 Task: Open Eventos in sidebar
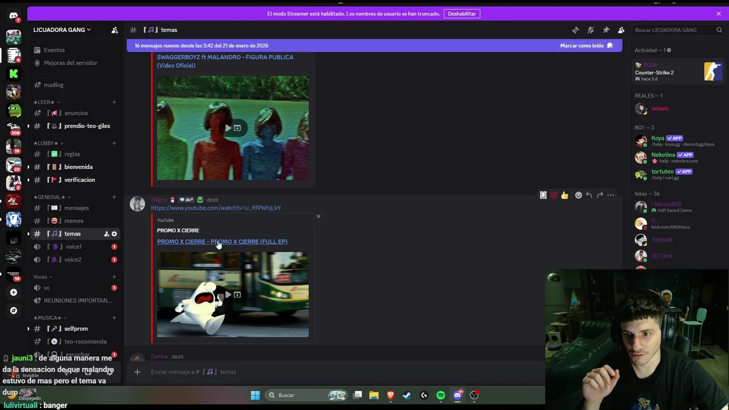pos(75,50)
